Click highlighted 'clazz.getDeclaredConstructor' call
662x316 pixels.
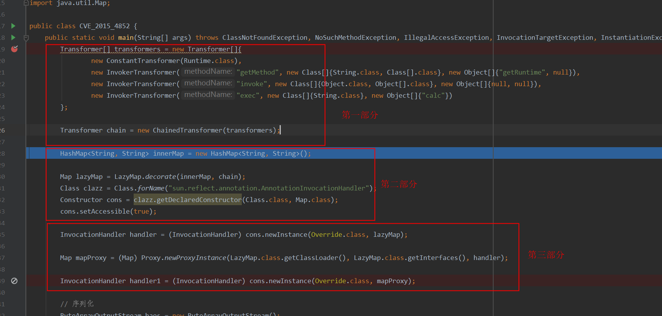pyautogui.click(x=188, y=200)
